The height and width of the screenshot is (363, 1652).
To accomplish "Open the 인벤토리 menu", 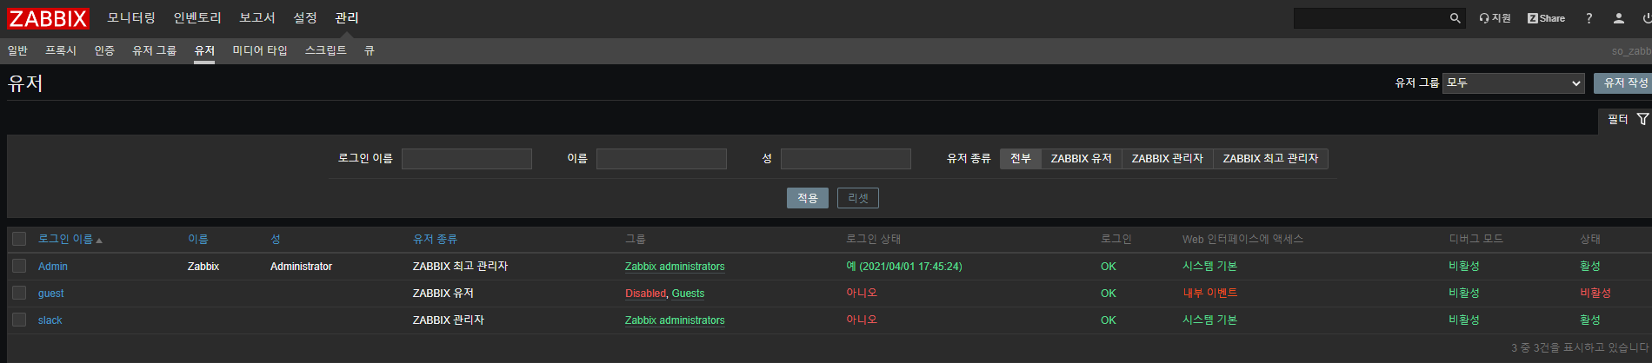I will pyautogui.click(x=197, y=18).
